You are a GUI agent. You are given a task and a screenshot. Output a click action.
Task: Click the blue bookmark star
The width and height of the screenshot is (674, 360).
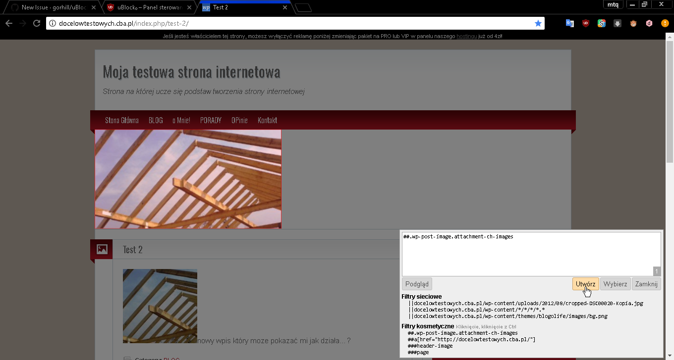point(538,23)
